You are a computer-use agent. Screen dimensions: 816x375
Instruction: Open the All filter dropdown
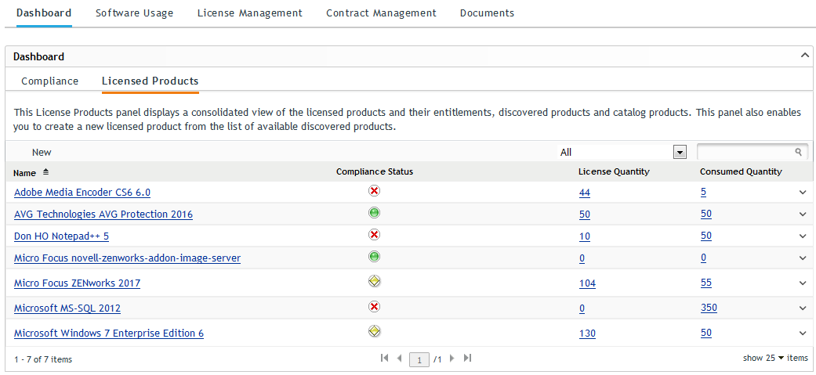click(x=680, y=153)
